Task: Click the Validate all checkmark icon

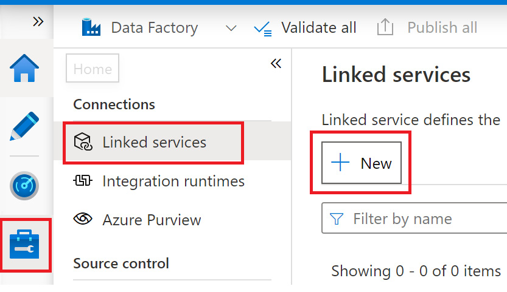Action: [x=263, y=28]
